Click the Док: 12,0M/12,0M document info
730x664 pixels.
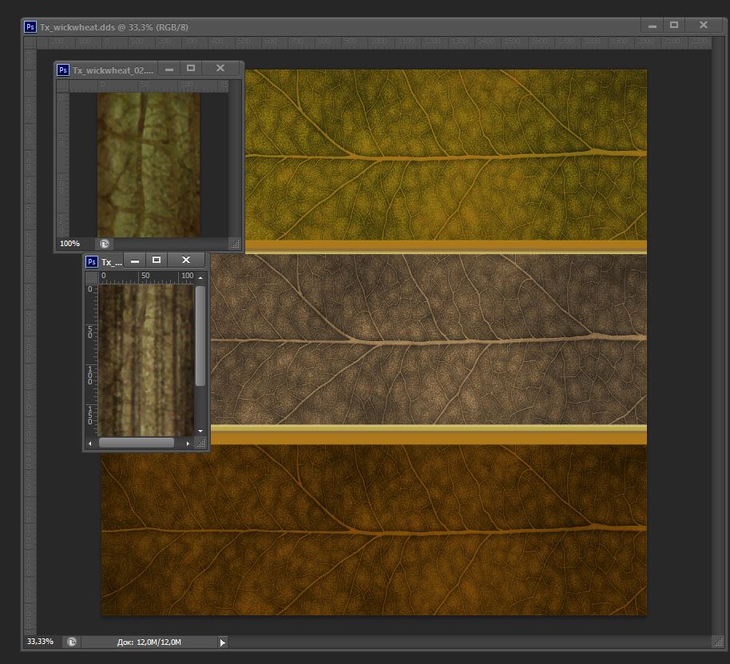point(149,642)
